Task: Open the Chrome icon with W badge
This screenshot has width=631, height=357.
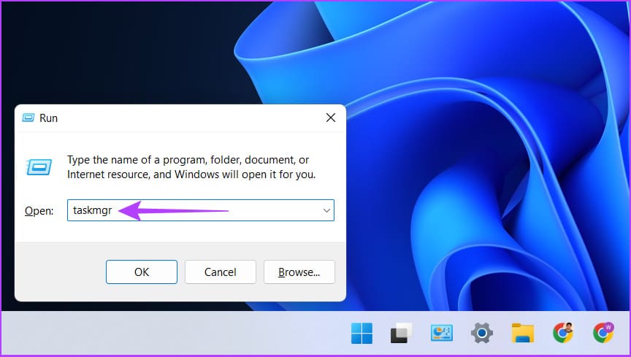Action: (603, 333)
